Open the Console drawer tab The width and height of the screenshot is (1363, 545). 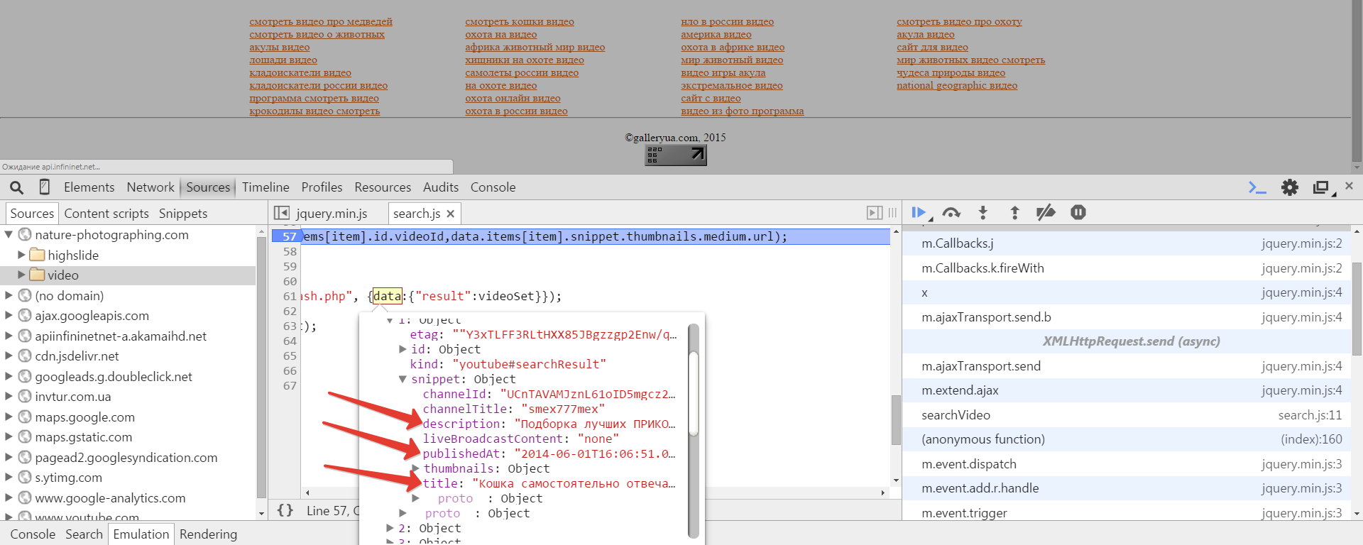point(33,534)
